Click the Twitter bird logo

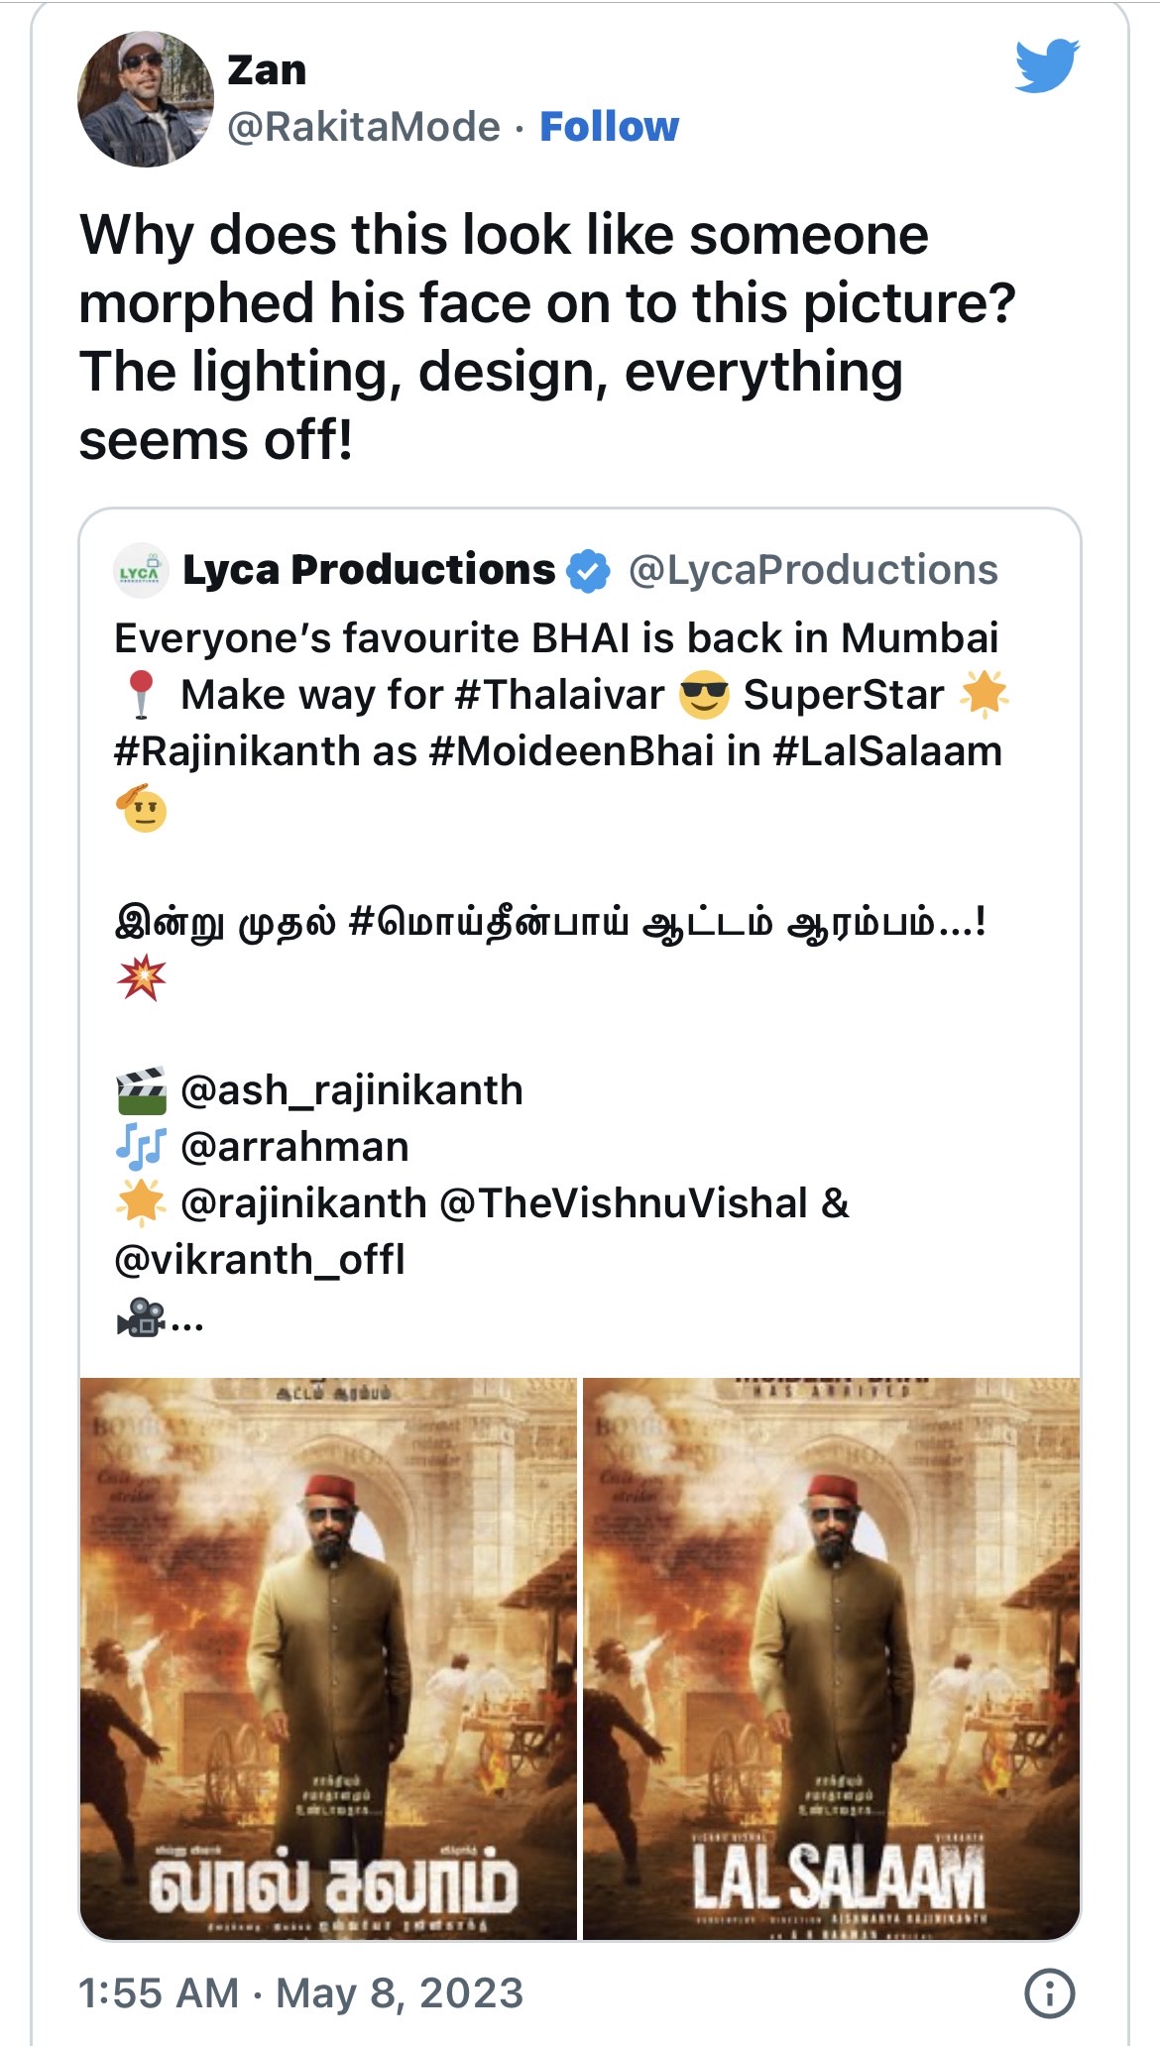(1046, 65)
